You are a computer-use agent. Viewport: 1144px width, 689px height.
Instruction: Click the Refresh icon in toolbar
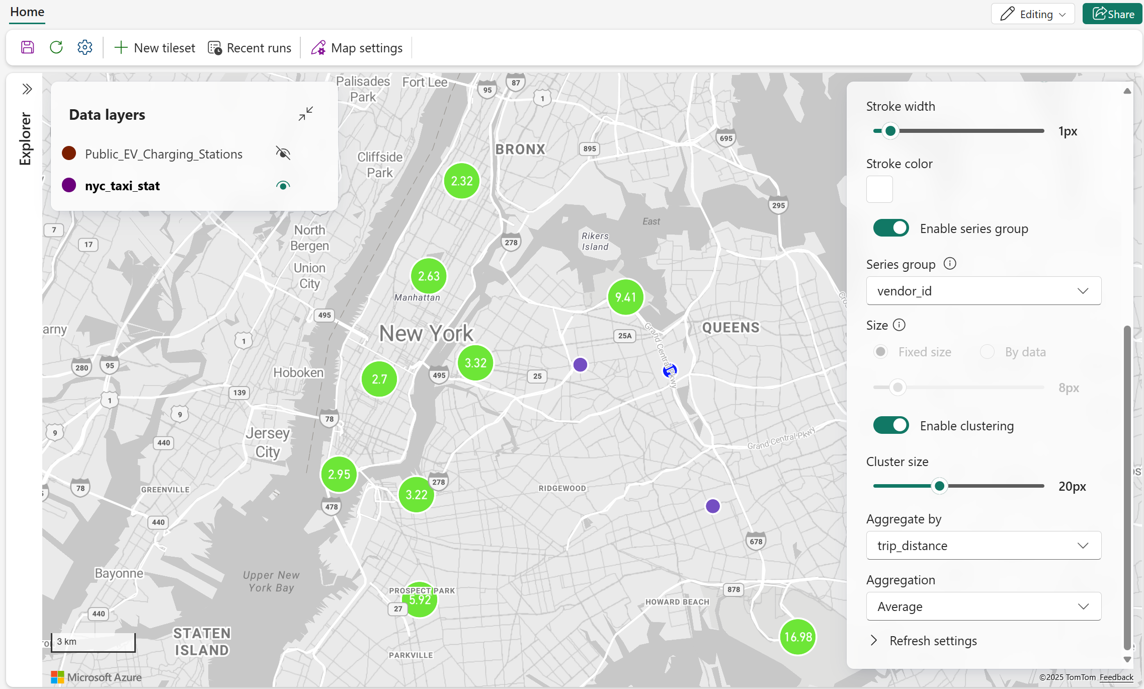point(56,48)
